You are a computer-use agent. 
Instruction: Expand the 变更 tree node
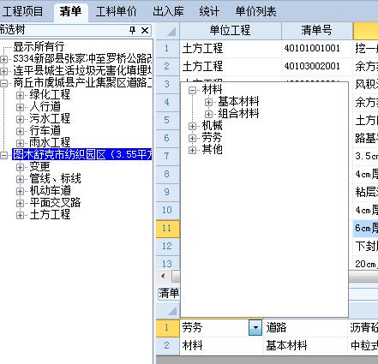point(20,167)
